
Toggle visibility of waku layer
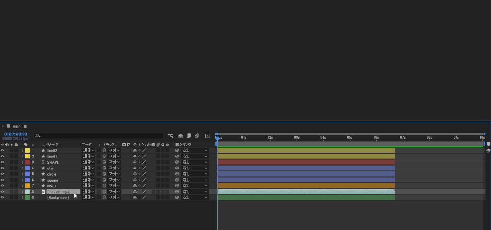click(2, 186)
